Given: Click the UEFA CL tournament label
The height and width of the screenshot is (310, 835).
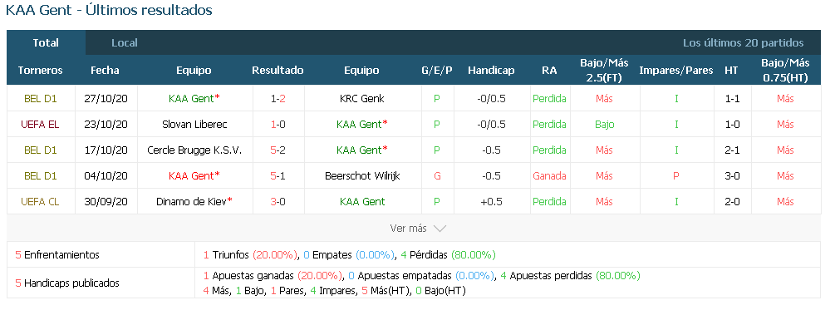Looking at the screenshot, I should click(40, 201).
